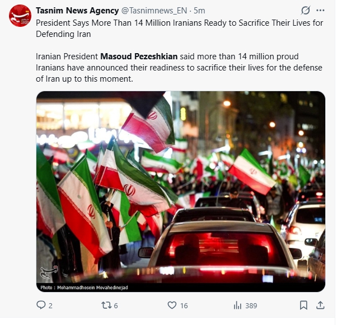Click the reply speech bubble icon
This screenshot has height=325, width=337.
click(41, 305)
